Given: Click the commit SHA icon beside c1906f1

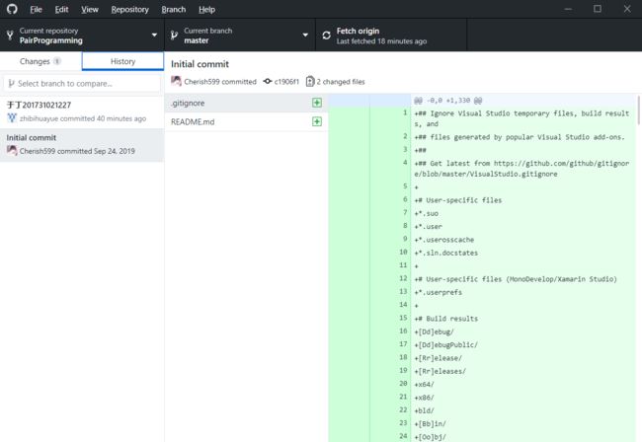Looking at the screenshot, I should 268,81.
